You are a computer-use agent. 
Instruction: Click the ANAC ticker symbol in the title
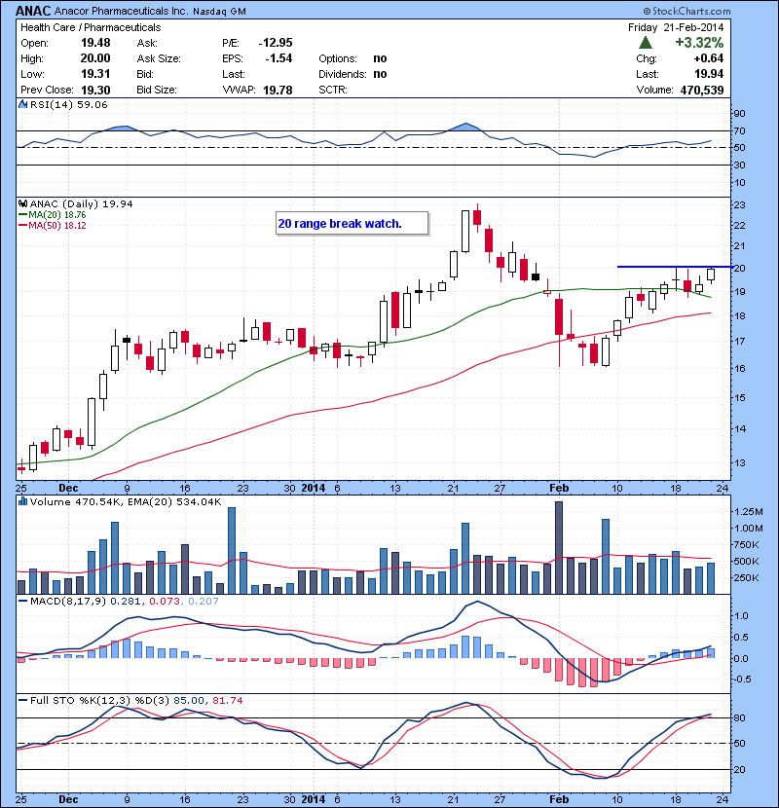pos(32,11)
